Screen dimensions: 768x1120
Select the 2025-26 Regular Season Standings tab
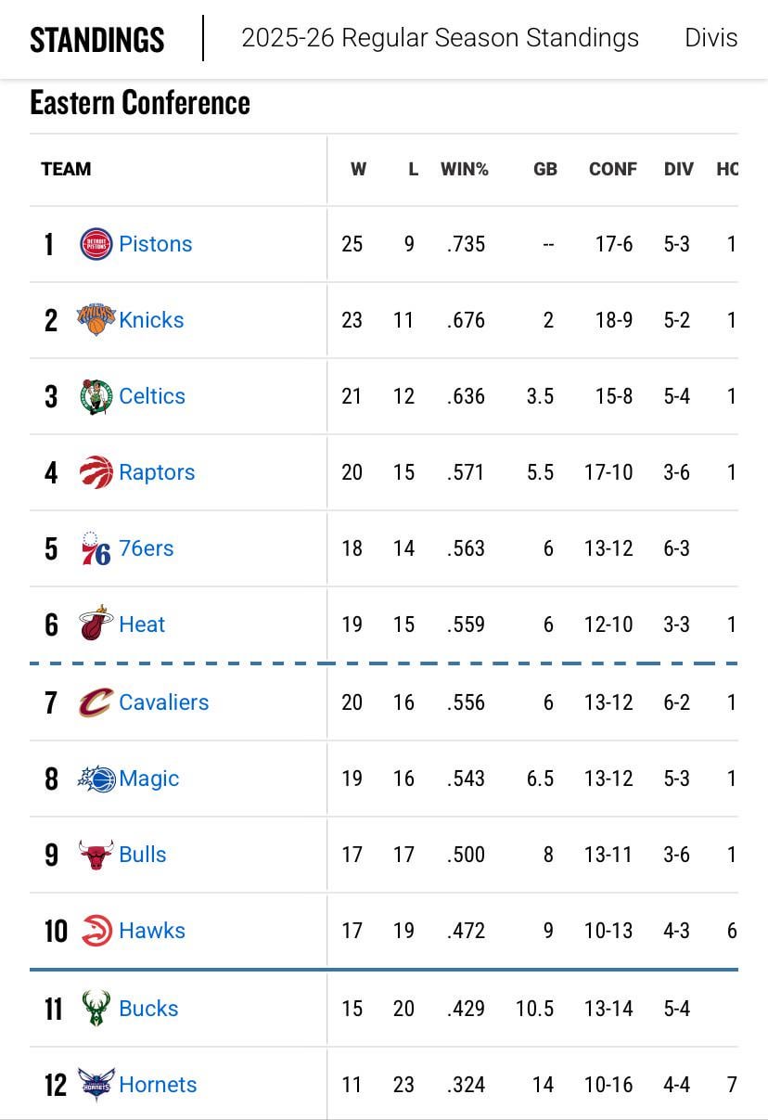(440, 38)
